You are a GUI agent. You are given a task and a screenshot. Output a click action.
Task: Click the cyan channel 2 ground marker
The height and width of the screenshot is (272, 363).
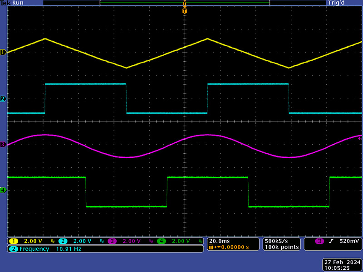(3, 99)
